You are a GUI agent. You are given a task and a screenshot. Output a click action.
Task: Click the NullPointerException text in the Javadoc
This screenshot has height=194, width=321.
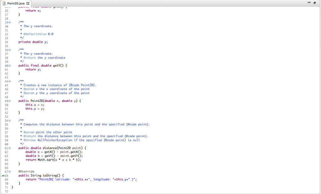(x=55, y=140)
